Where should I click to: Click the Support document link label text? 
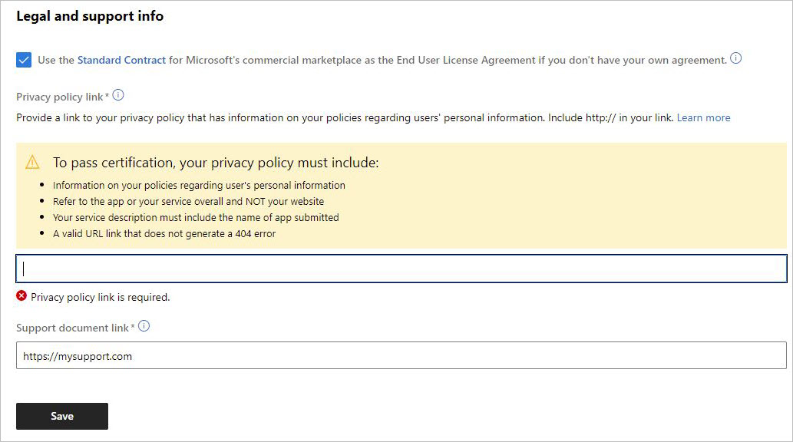point(72,328)
